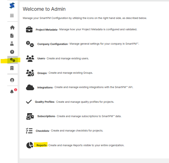Viewport: 169px width, 163px height.
Task: Open the highlighted Reports link
Action: pos(42,145)
